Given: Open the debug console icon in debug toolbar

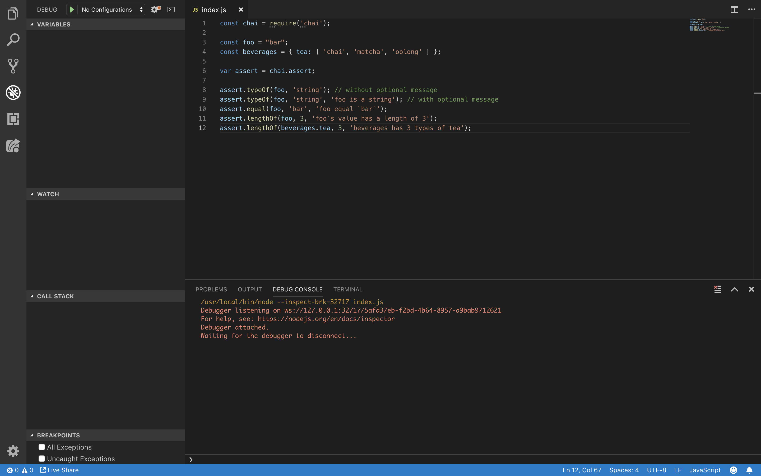Looking at the screenshot, I should point(171,10).
